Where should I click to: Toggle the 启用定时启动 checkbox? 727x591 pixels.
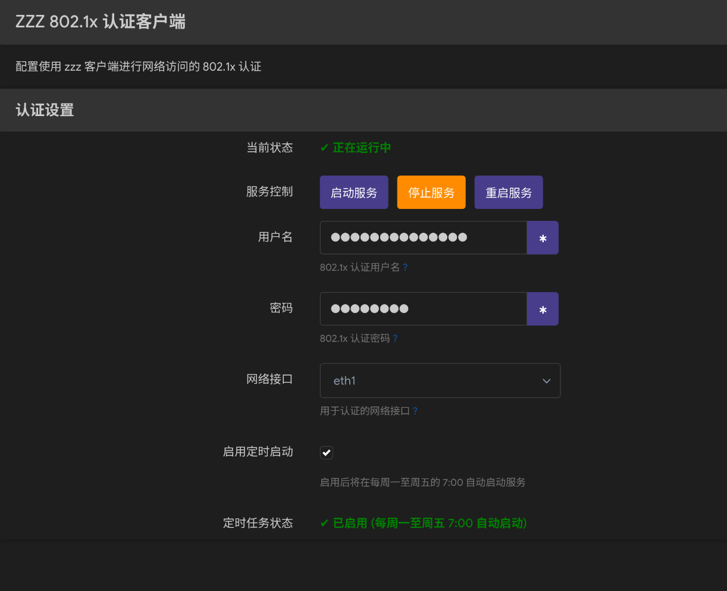(x=327, y=453)
